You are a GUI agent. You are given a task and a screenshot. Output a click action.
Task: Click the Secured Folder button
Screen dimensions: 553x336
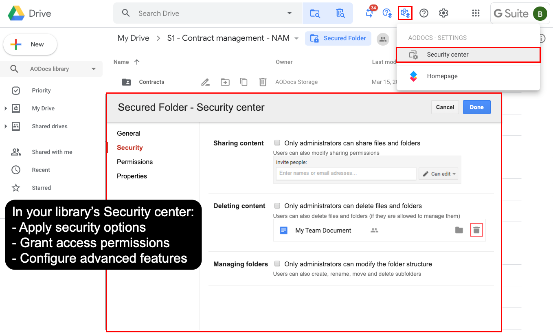point(338,38)
